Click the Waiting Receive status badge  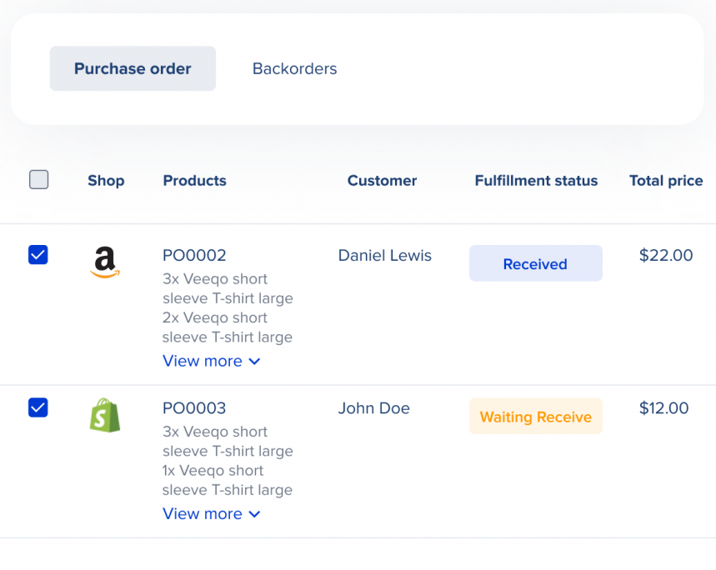tap(535, 416)
